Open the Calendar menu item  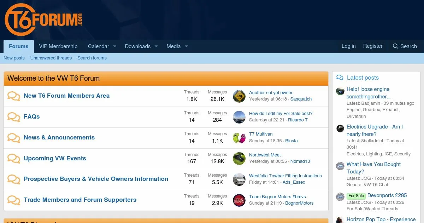(99, 46)
